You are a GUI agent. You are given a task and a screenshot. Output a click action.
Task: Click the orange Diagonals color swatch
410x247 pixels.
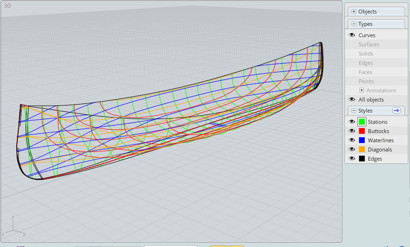tap(362, 149)
